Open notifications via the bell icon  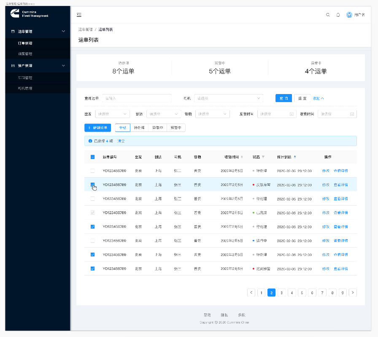338,15
